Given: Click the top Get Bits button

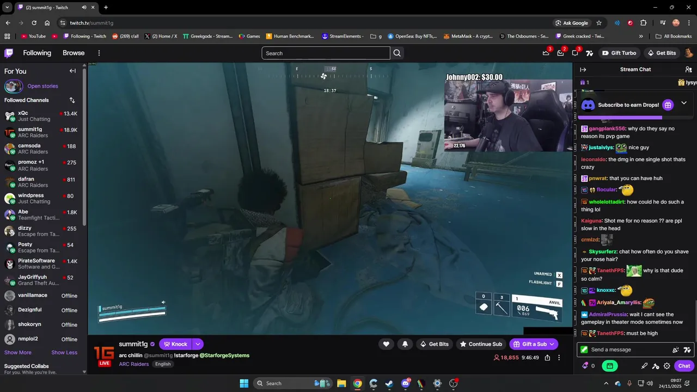Looking at the screenshot, I should point(662,53).
